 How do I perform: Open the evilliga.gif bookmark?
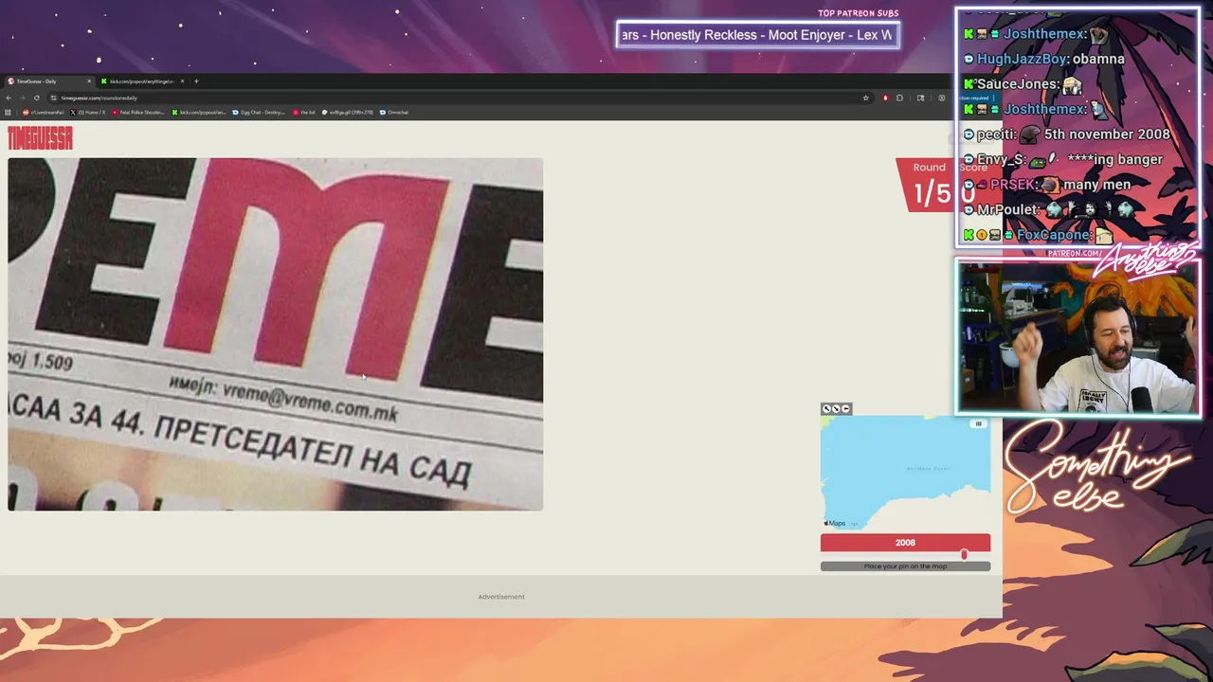347,112
